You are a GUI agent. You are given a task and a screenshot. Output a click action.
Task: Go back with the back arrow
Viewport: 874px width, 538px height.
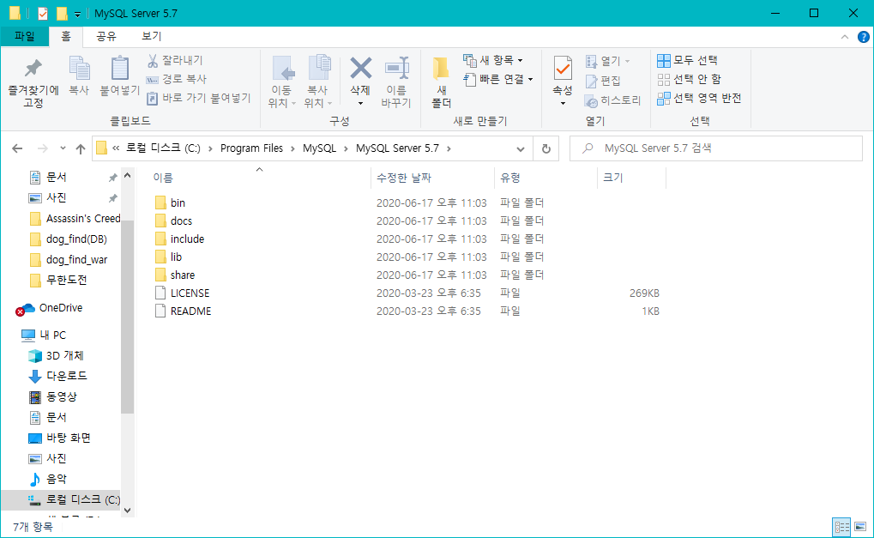17,148
